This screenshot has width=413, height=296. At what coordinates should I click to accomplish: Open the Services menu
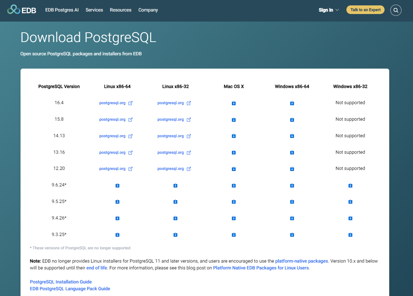pos(94,10)
